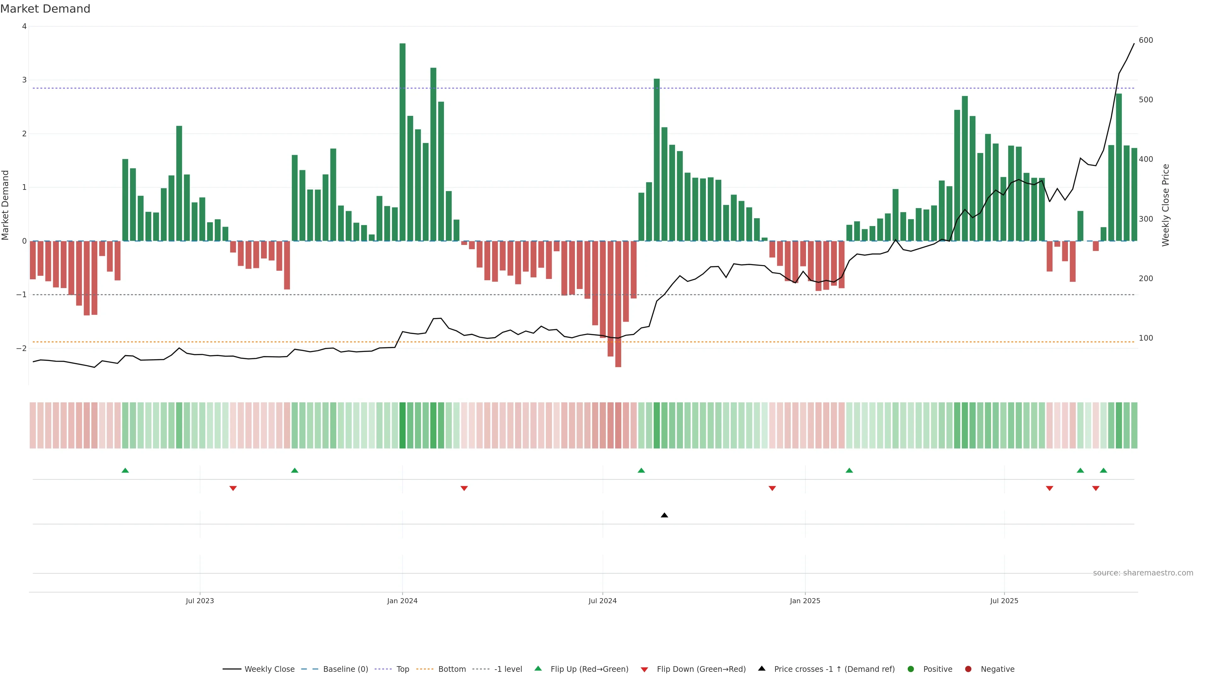Toggle the Bottom dotted line legend entry
This screenshot has width=1209, height=680.
451,669
